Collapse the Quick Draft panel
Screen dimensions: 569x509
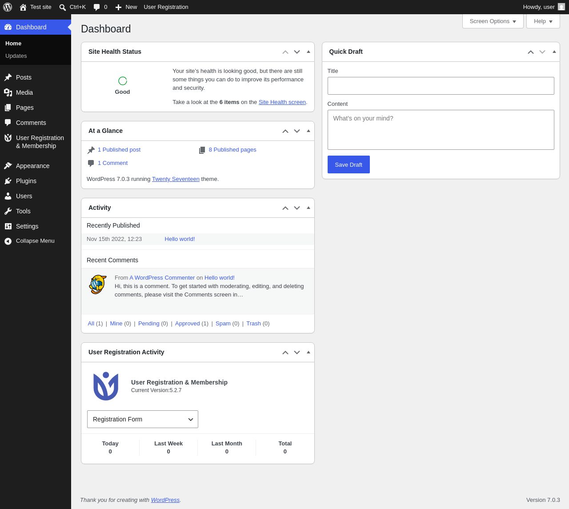click(x=554, y=52)
